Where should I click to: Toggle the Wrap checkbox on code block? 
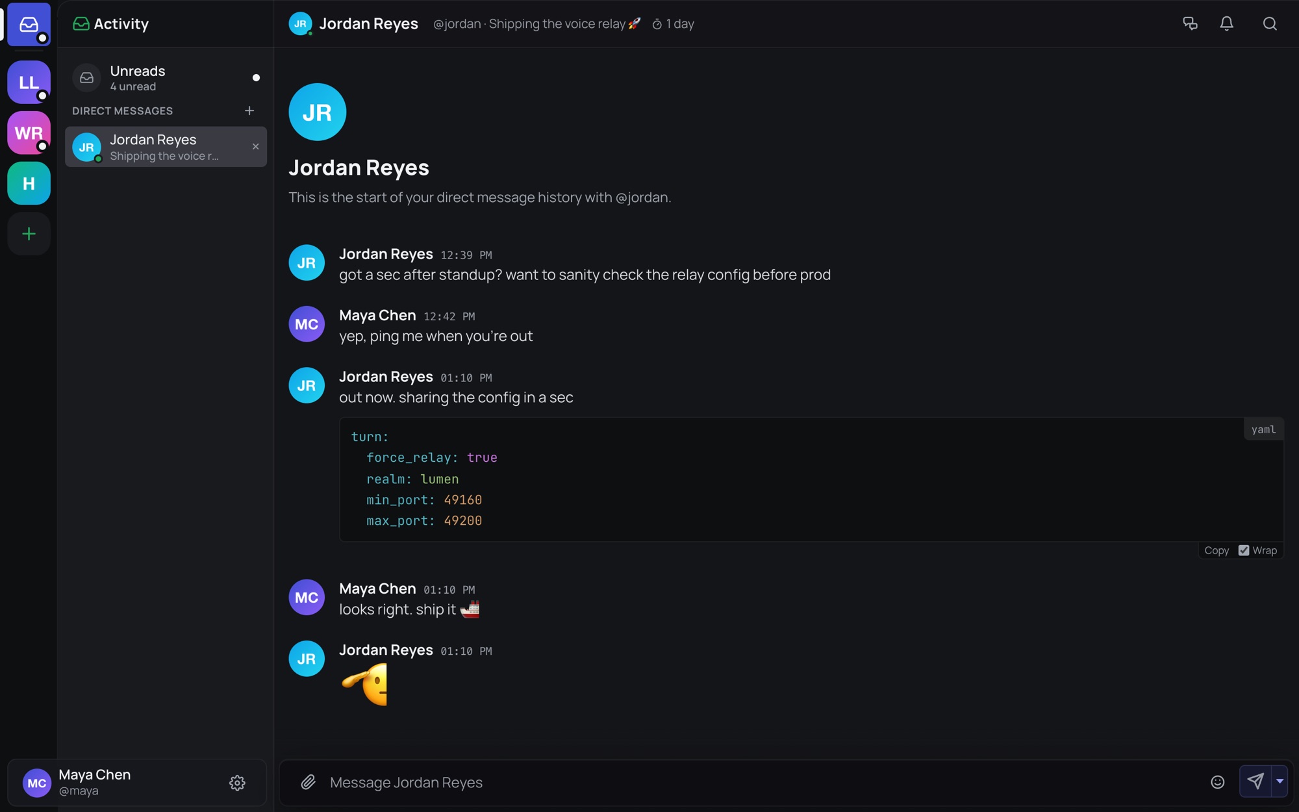1244,550
